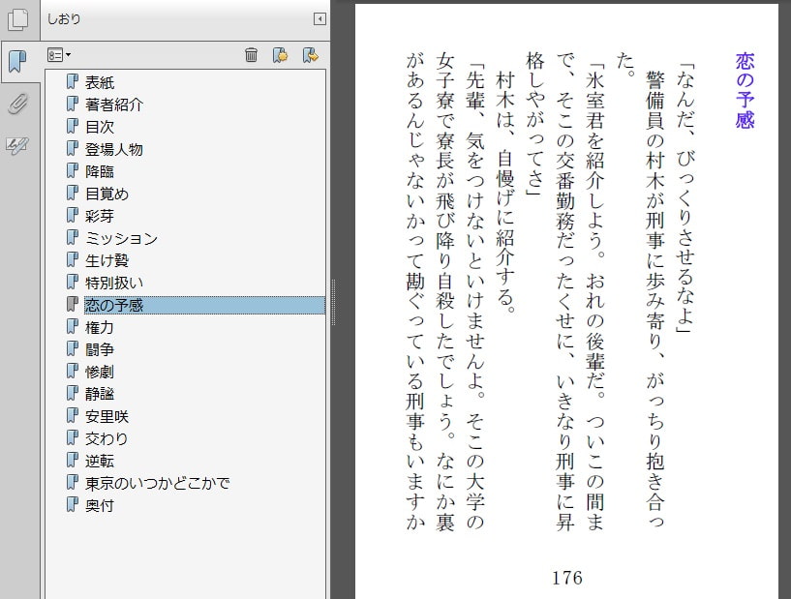The image size is (791, 599).
Task: Go to the 目覚め bookmark
Action: pyautogui.click(x=106, y=194)
